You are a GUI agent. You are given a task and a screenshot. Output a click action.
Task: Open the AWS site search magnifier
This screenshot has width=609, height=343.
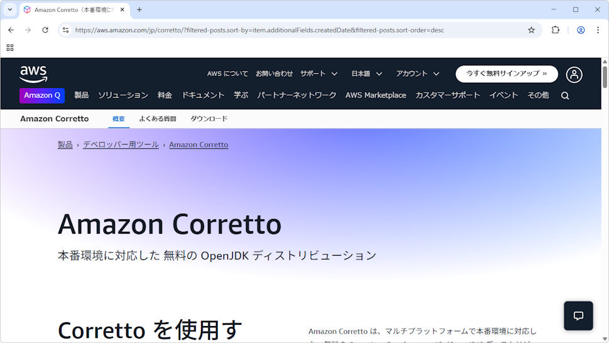click(565, 95)
